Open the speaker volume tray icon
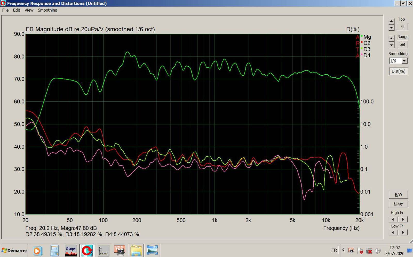The width and height of the screenshot is (413, 257). 378,250
